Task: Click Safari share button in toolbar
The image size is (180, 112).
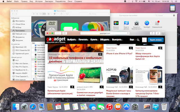Action: 152,33
